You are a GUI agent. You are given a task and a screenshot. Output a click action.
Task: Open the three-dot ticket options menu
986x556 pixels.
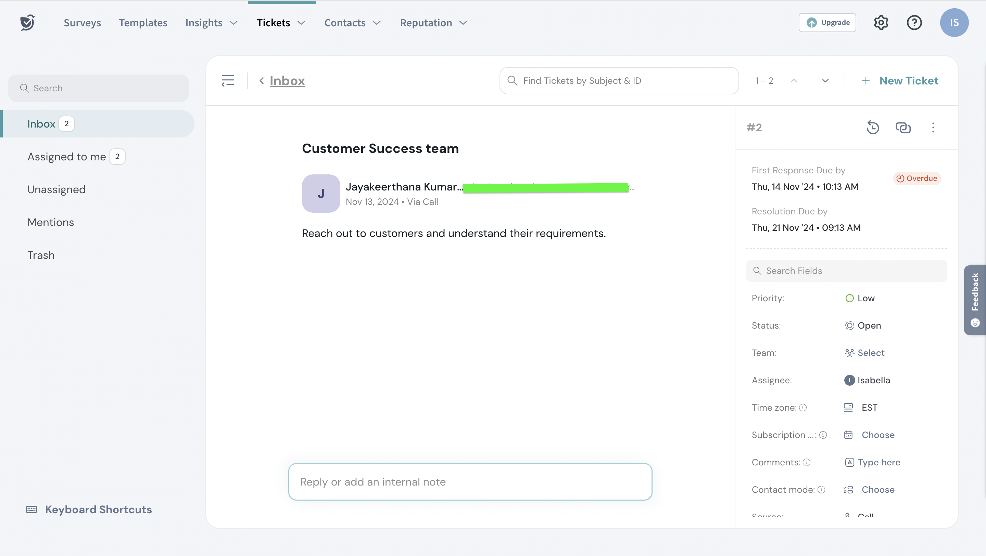pyautogui.click(x=933, y=127)
